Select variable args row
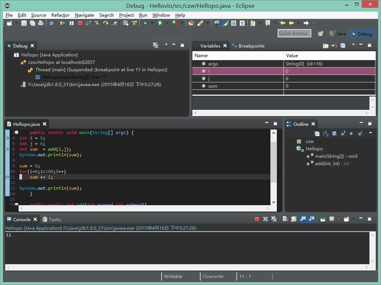 point(284,64)
